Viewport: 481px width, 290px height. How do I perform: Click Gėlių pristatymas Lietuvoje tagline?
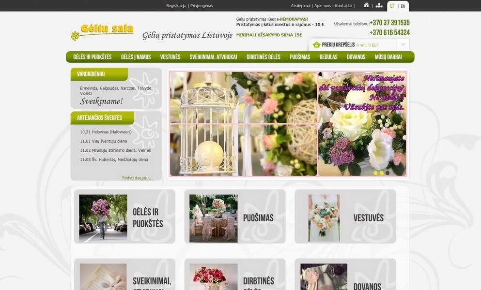187,35
